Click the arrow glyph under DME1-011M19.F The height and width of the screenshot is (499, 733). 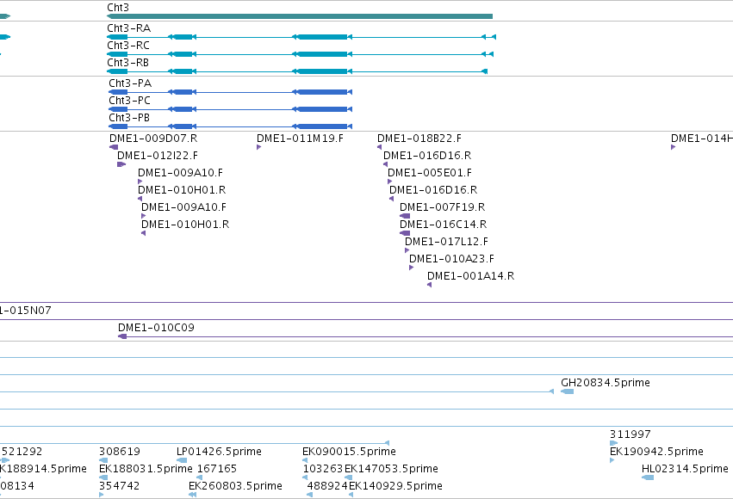259,147
